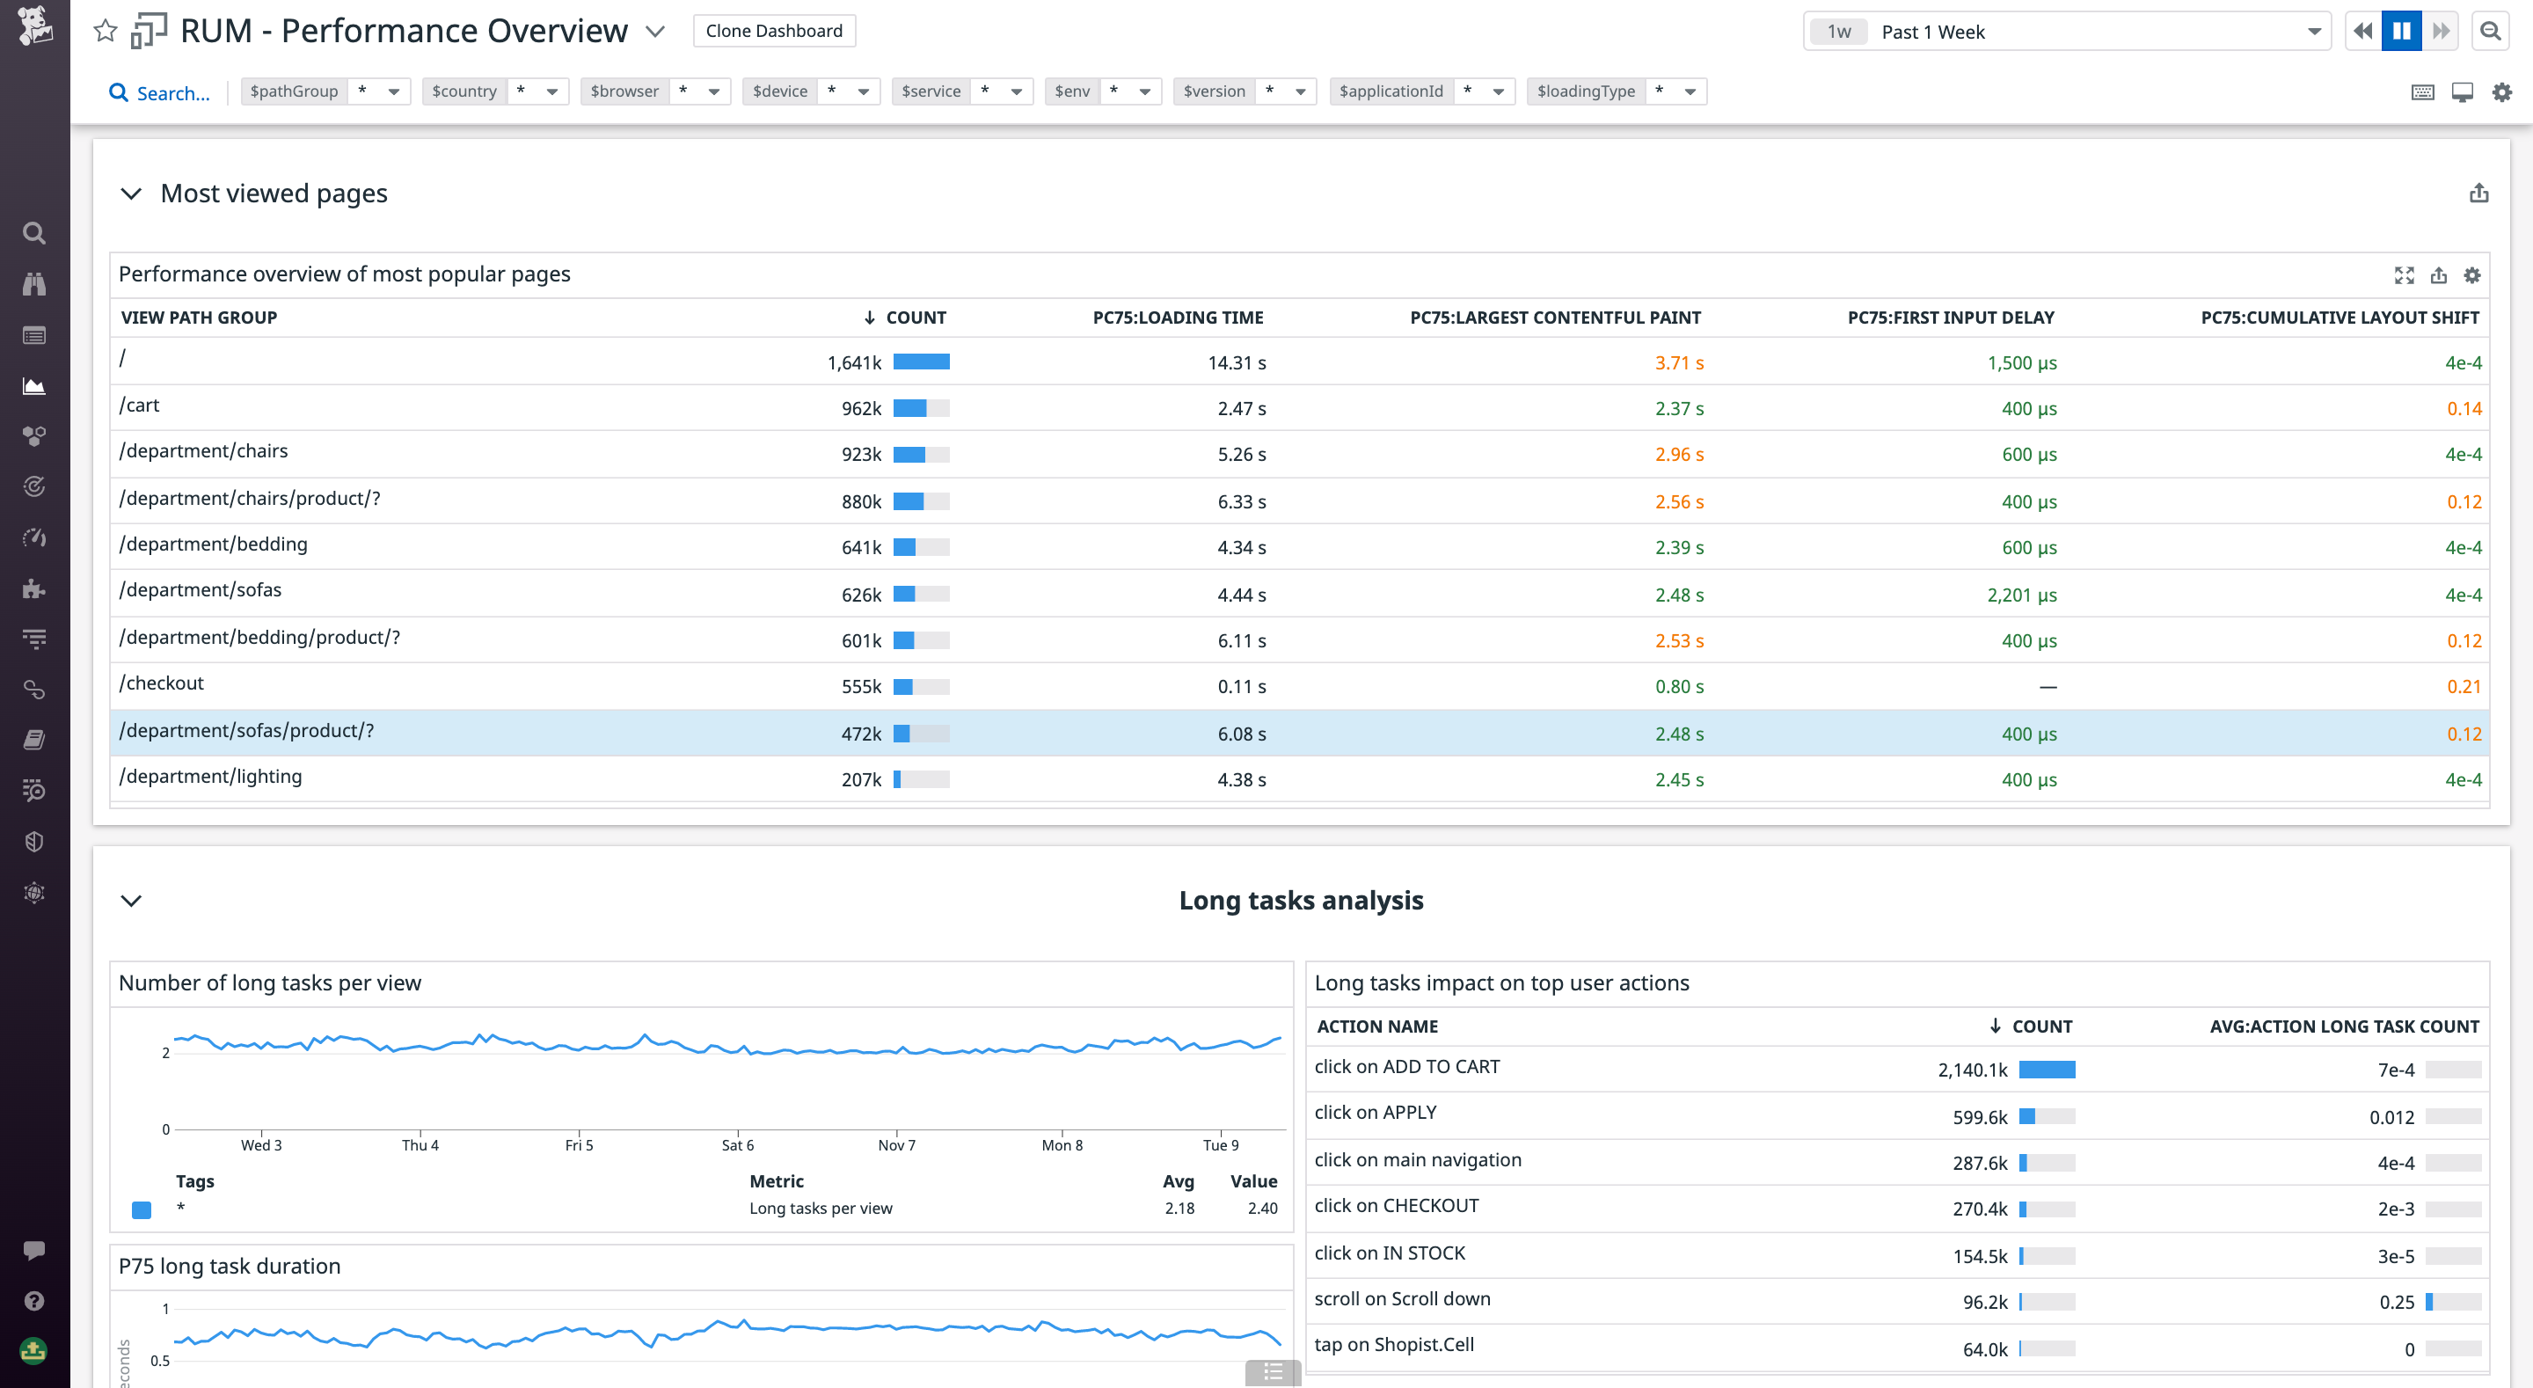The height and width of the screenshot is (1388, 2533).
Task: Open Watchdog via sidebar binoculars icon
Action: (x=33, y=283)
